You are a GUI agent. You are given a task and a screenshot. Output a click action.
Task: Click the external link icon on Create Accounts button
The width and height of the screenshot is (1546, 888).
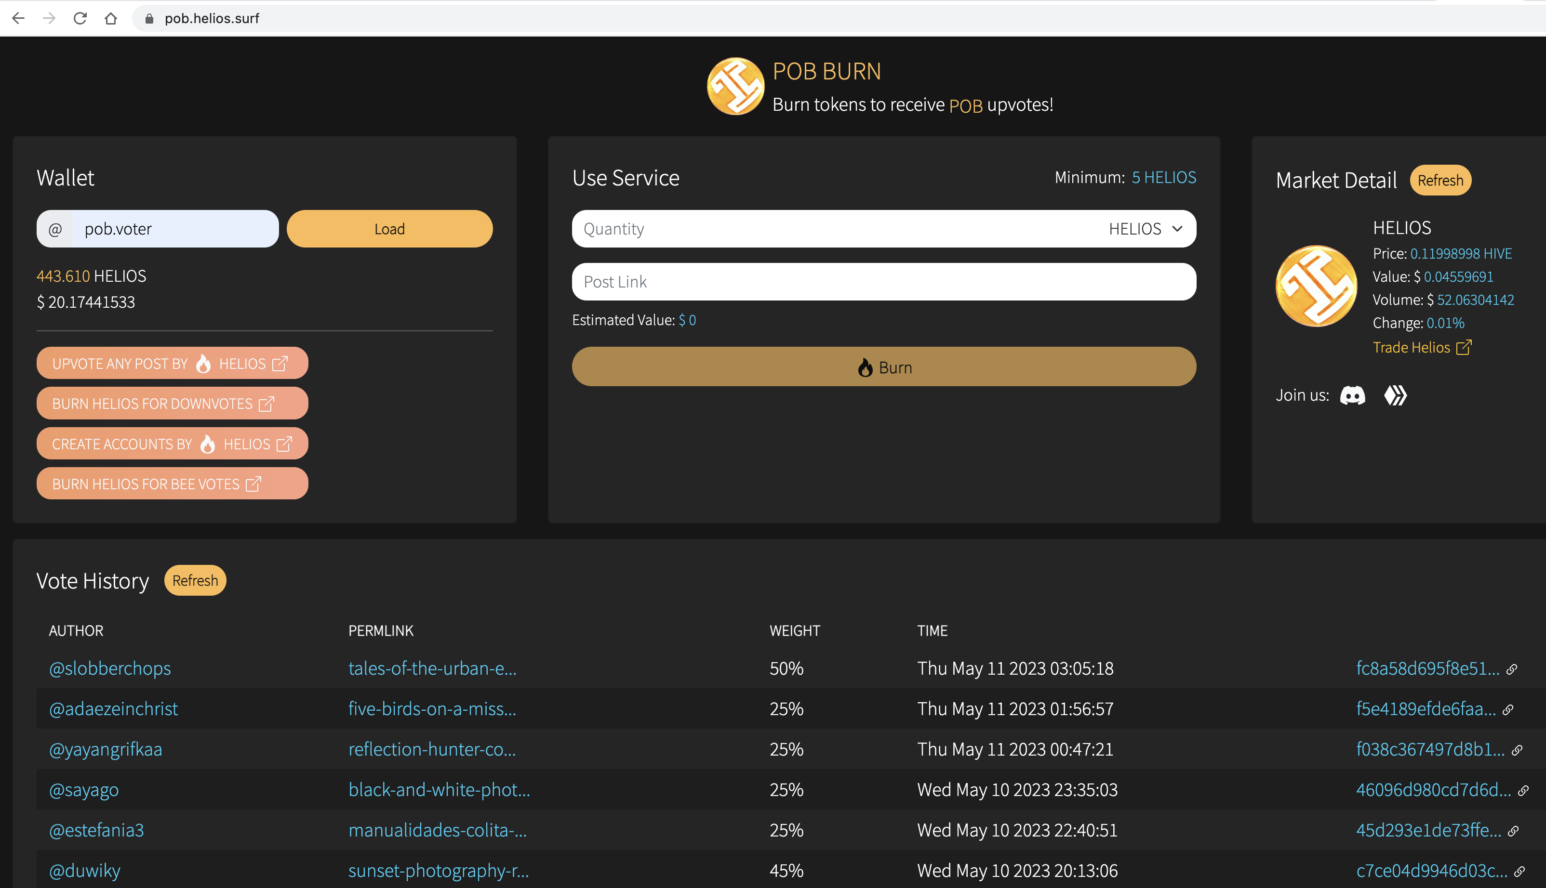coord(284,444)
